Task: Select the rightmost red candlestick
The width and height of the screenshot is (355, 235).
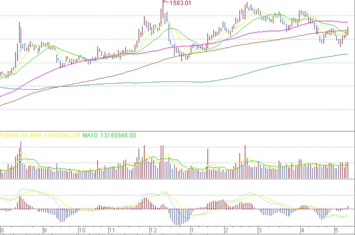Action: [347, 31]
